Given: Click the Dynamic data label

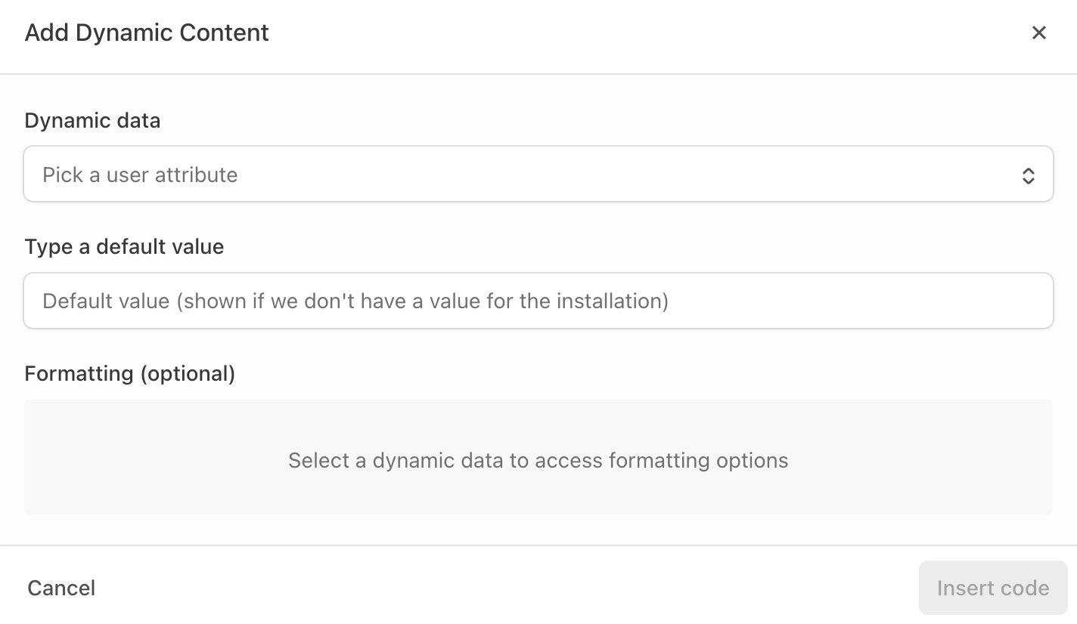Looking at the screenshot, I should click(x=92, y=121).
